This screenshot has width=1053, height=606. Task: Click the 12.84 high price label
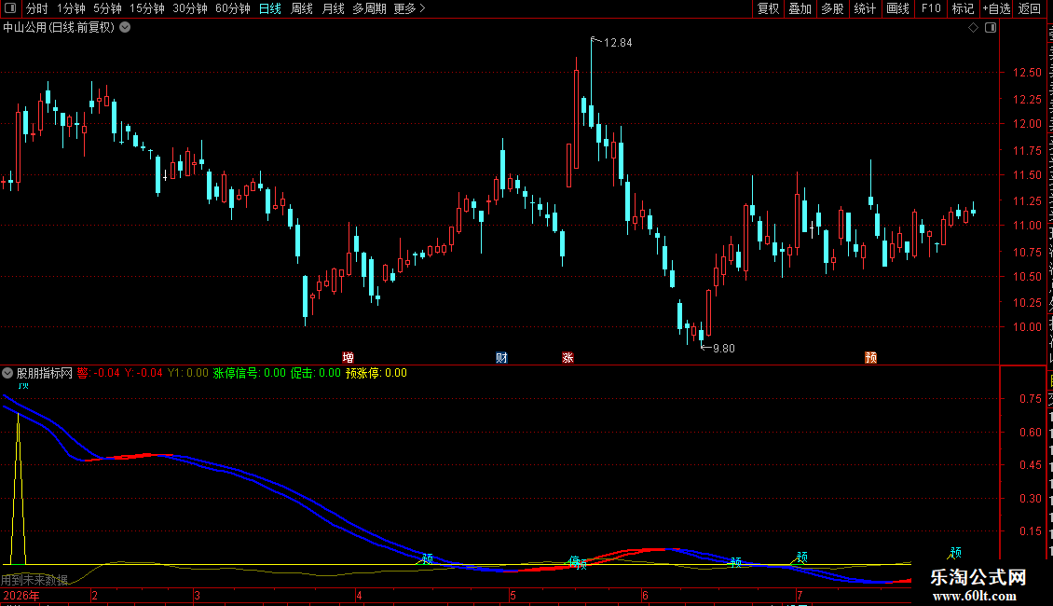618,43
